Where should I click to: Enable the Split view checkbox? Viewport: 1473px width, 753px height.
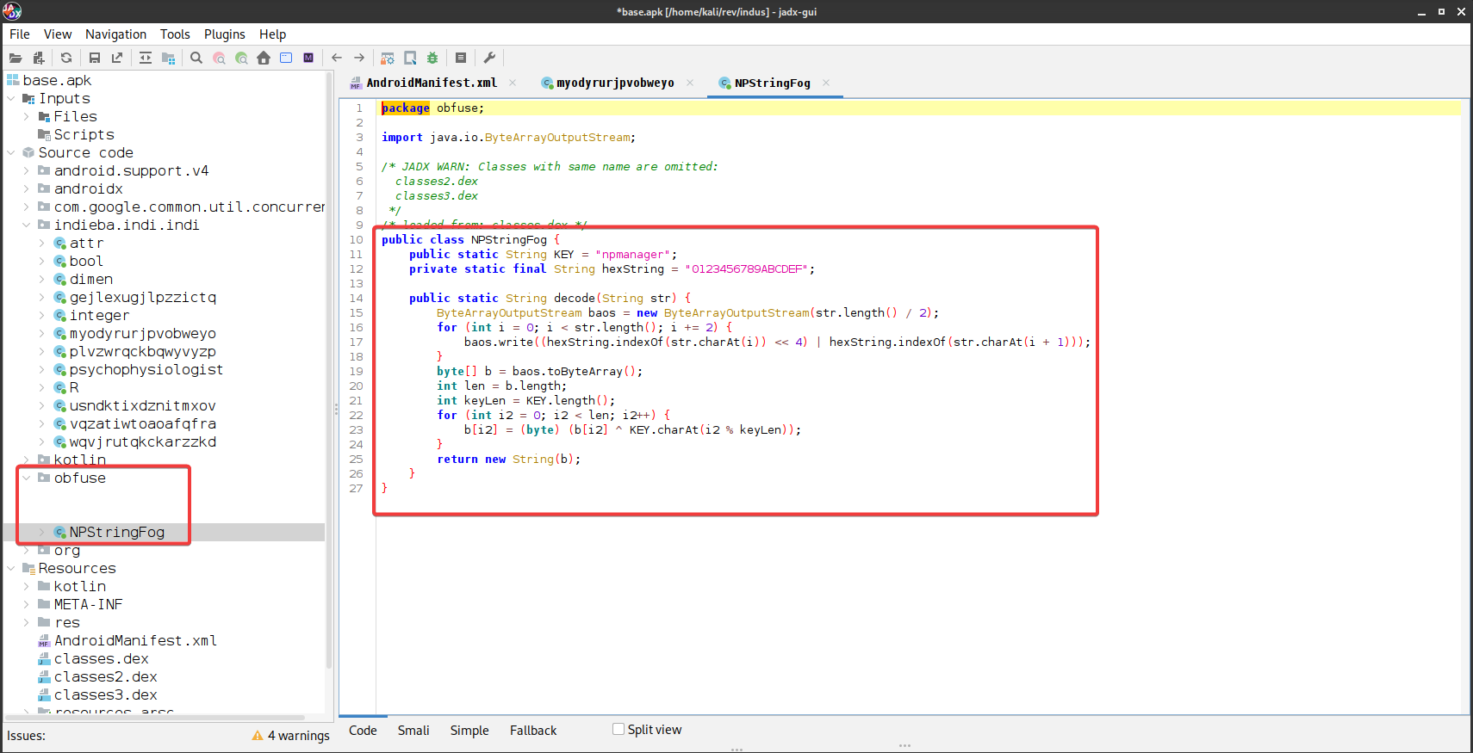(618, 729)
